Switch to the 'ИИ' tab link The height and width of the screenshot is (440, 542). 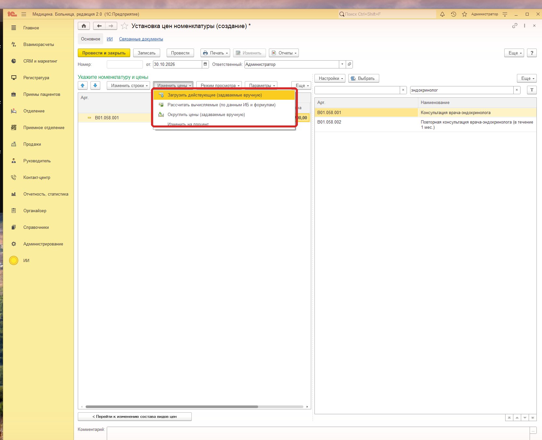coord(110,39)
